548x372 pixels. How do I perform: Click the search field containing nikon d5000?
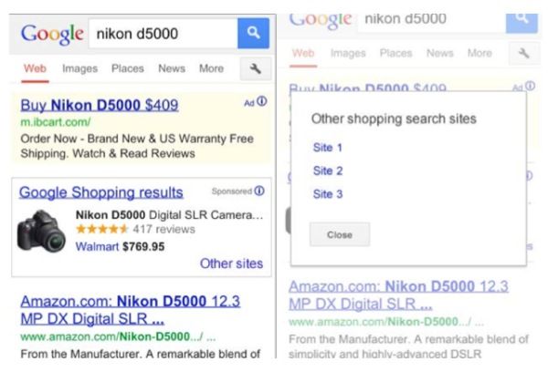(160, 34)
